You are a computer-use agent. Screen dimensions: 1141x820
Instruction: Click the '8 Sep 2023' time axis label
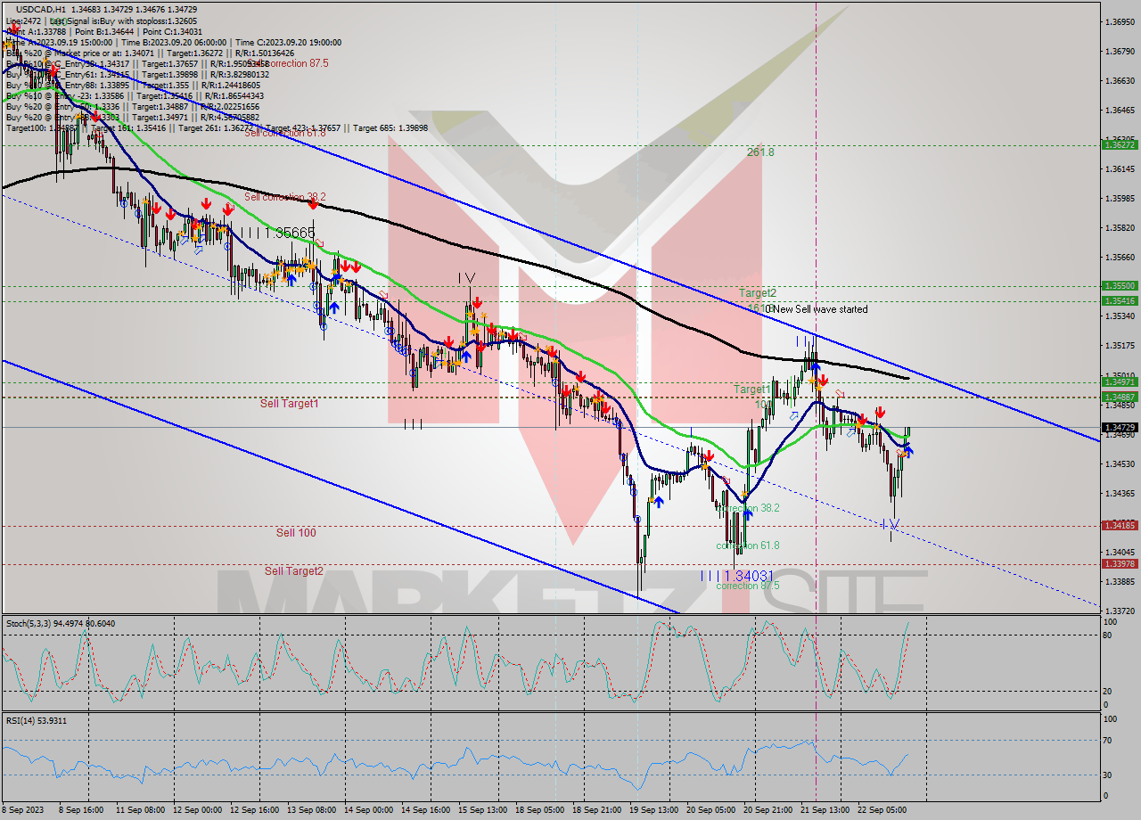pyautogui.click(x=21, y=810)
